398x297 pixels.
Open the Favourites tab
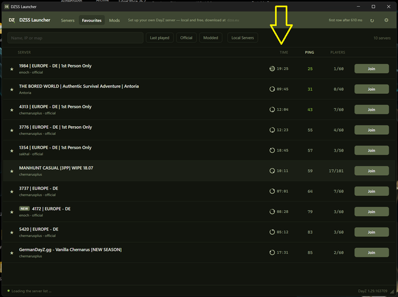pos(91,21)
